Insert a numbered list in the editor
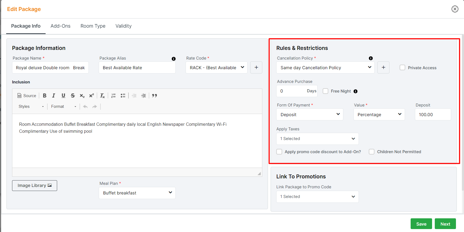This screenshot has height=232, width=464. pos(113,95)
